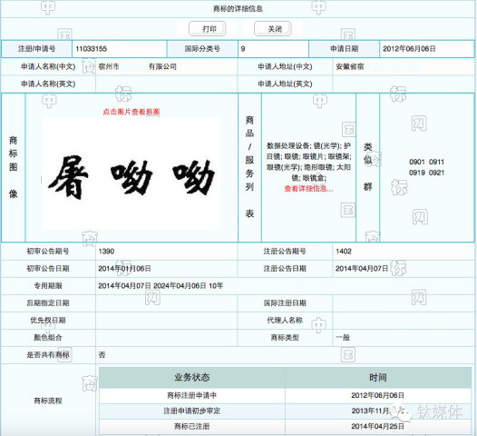Select 商标类型 value 一般
Screen dimensions: 477x436
tap(343, 338)
